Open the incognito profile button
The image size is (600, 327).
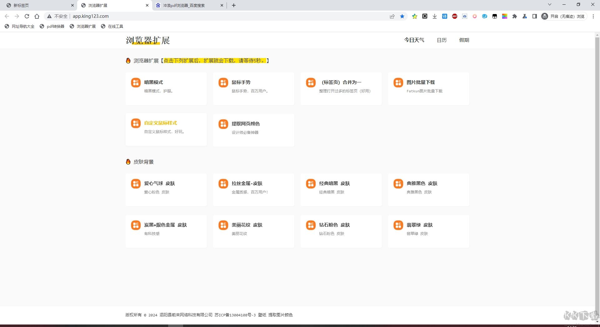(x=564, y=16)
